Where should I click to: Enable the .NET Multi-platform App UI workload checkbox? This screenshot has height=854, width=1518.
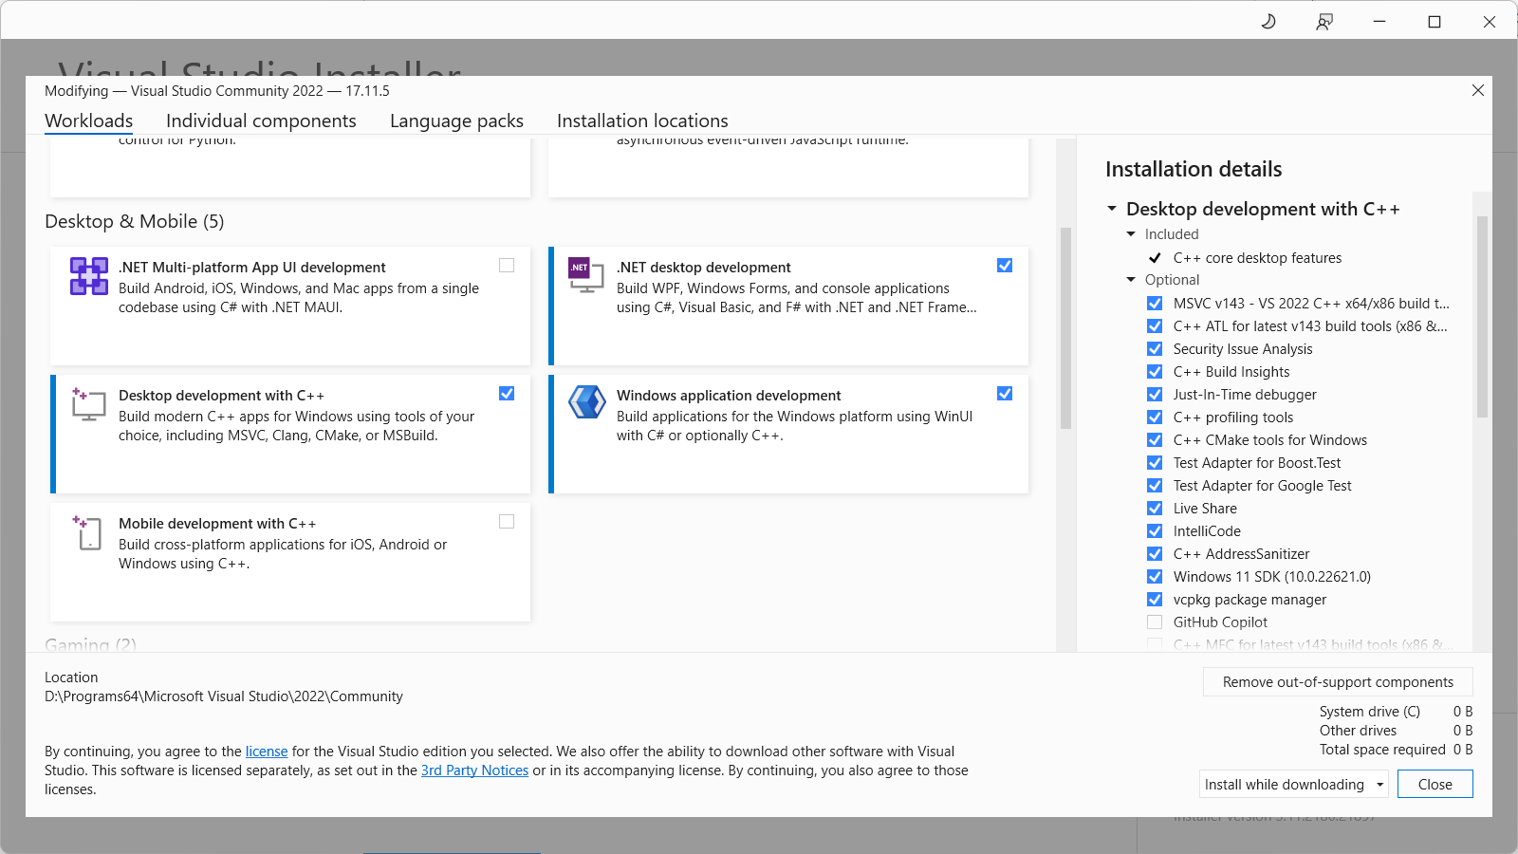pos(507,266)
